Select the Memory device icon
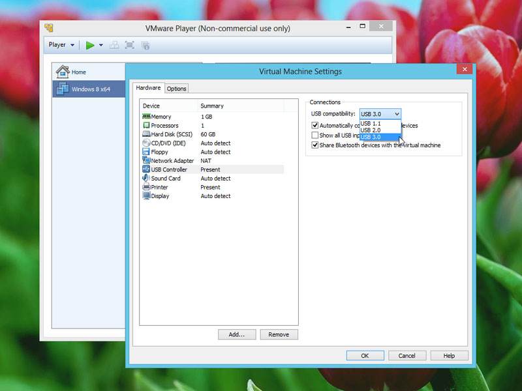The width and height of the screenshot is (522, 391). (148, 116)
